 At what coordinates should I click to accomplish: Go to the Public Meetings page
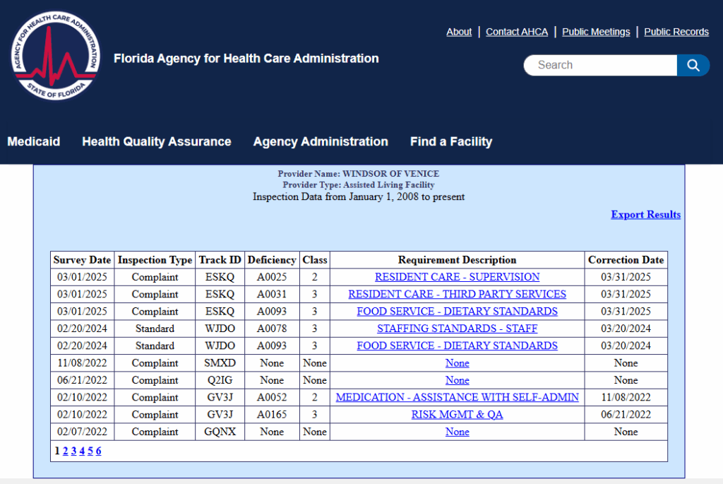[596, 32]
